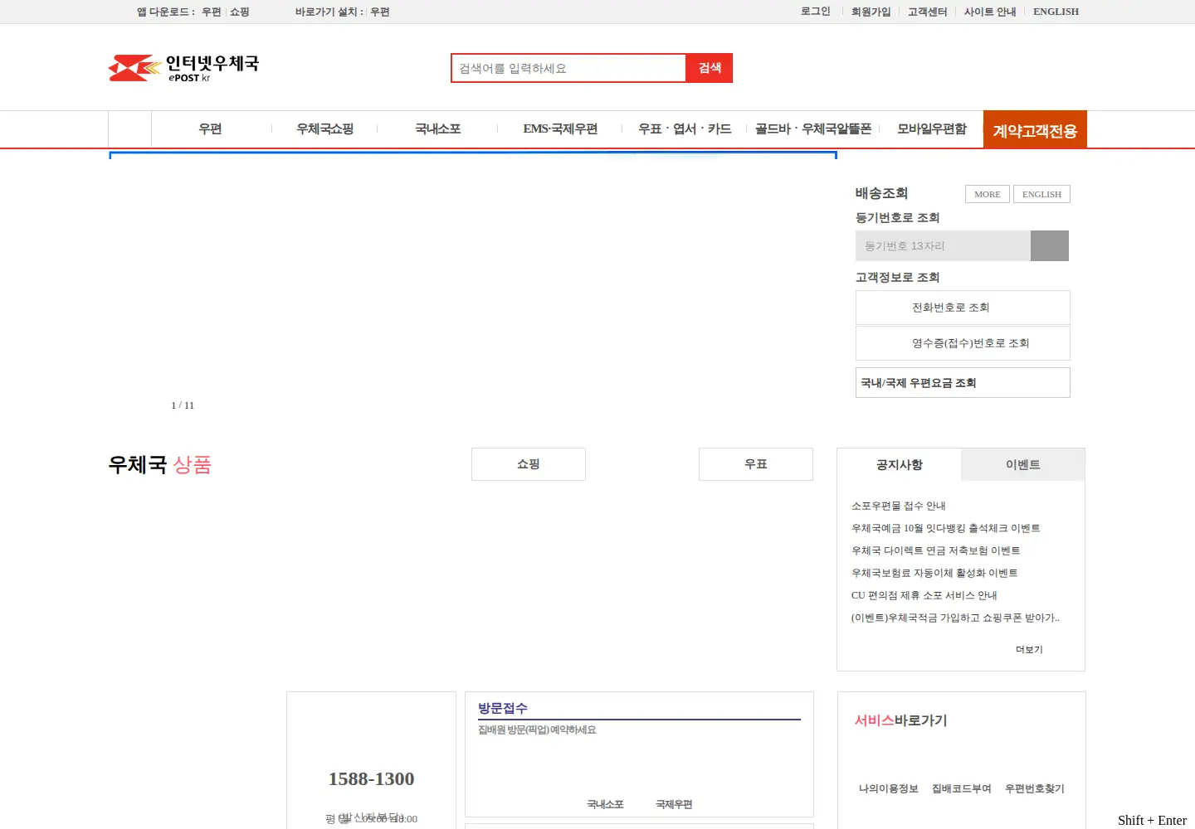Open the 모바일우편함 menu
1195x829 pixels.
pos(932,128)
